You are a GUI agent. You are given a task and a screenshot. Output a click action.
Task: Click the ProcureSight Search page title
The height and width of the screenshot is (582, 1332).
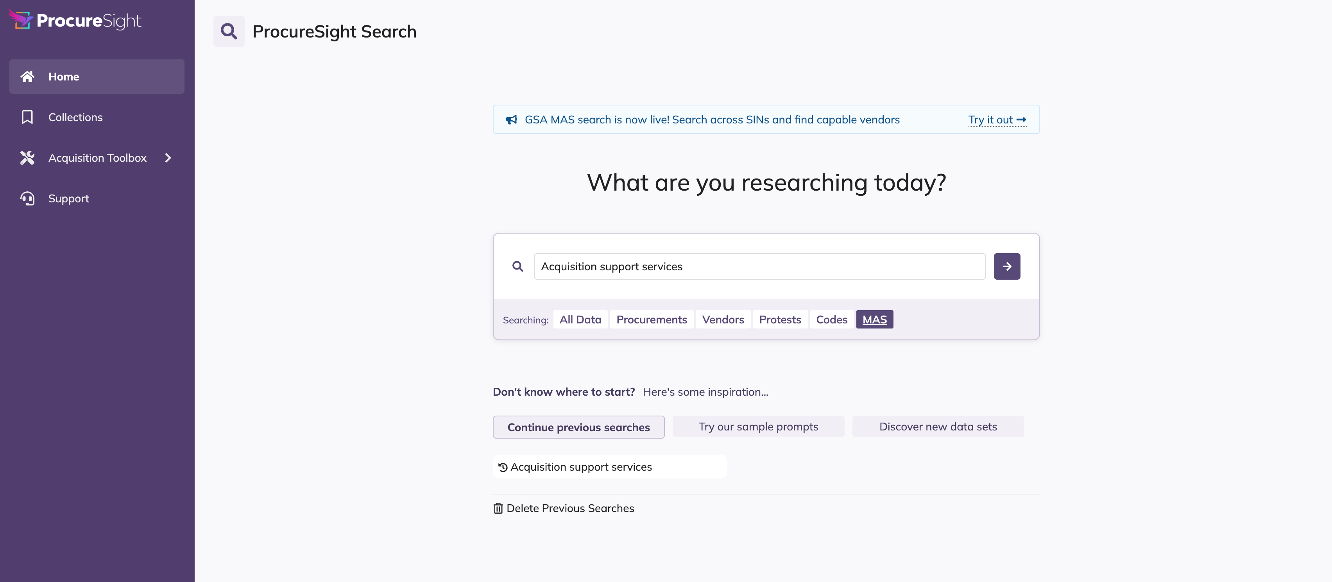335,32
